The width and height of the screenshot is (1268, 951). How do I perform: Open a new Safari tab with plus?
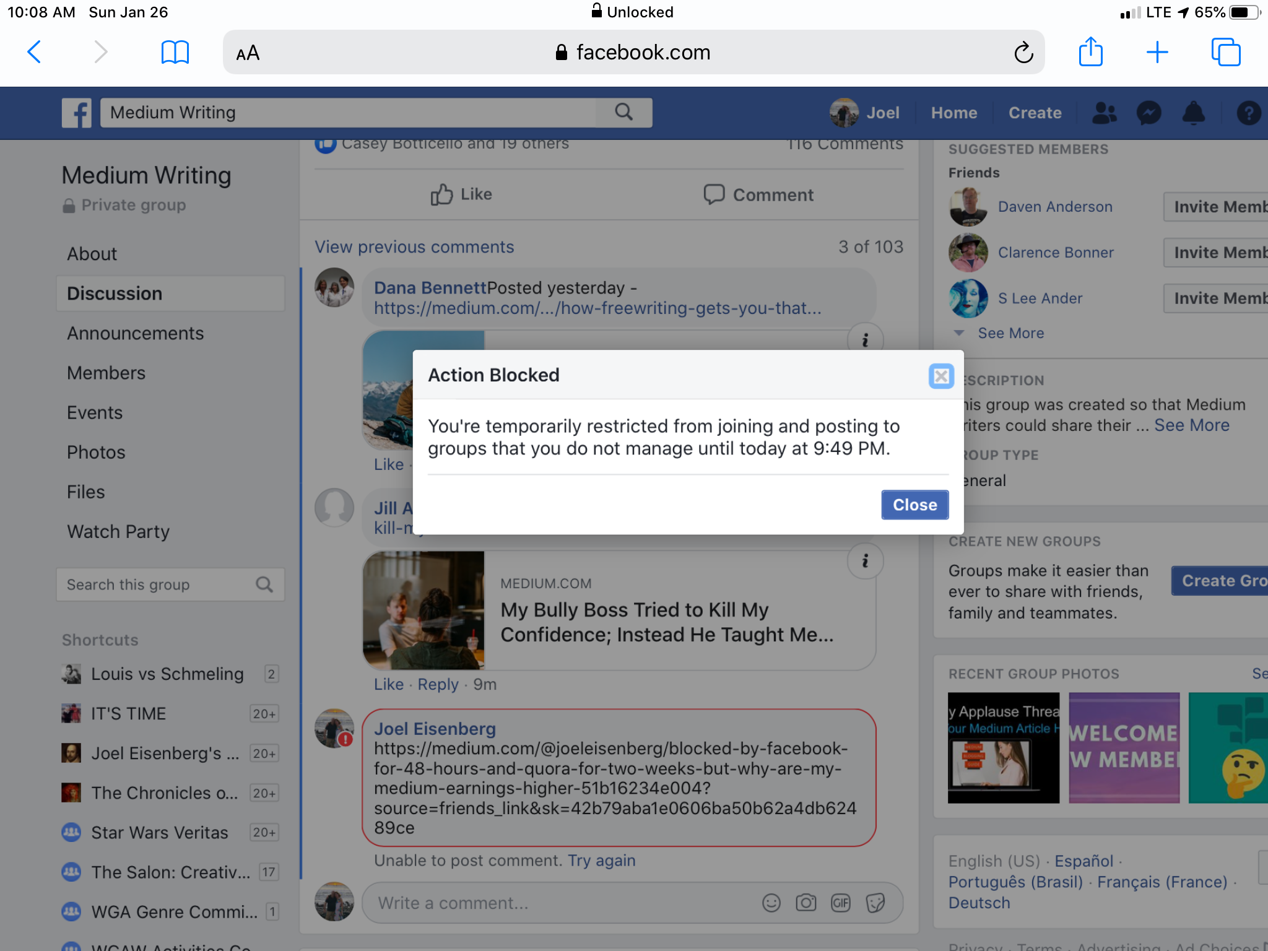coord(1157,52)
